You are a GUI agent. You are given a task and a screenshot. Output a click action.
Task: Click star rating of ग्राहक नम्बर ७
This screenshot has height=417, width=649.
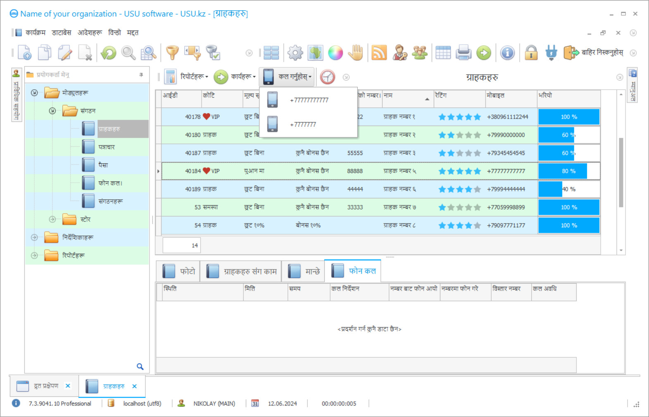[x=459, y=207]
